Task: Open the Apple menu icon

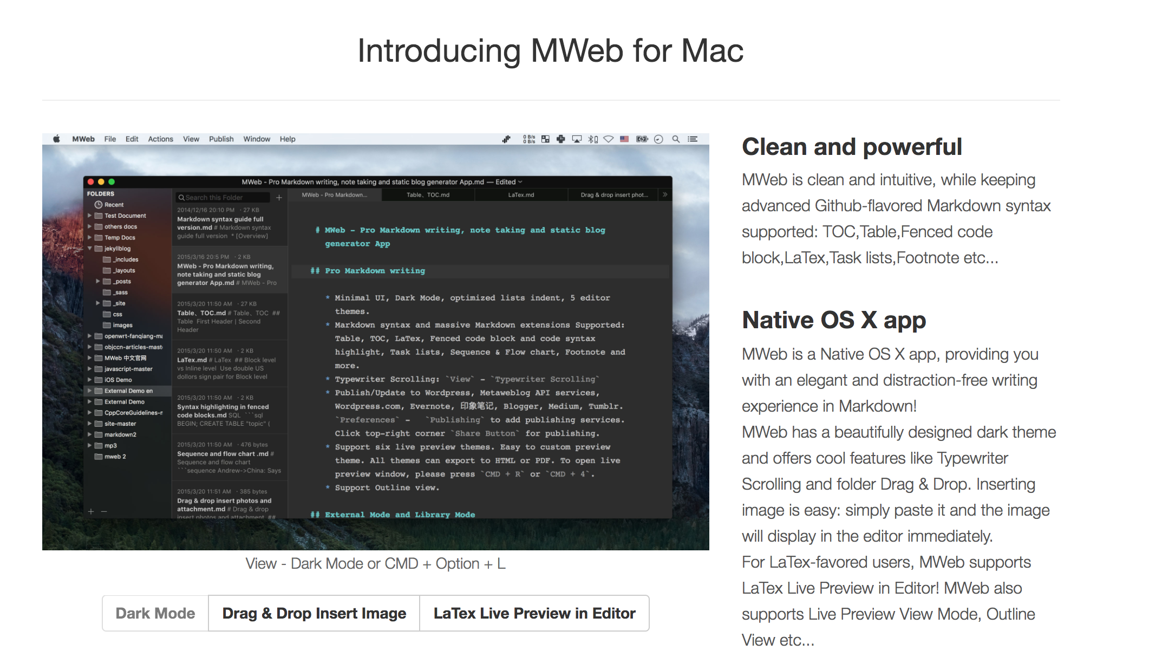Action: coord(56,139)
